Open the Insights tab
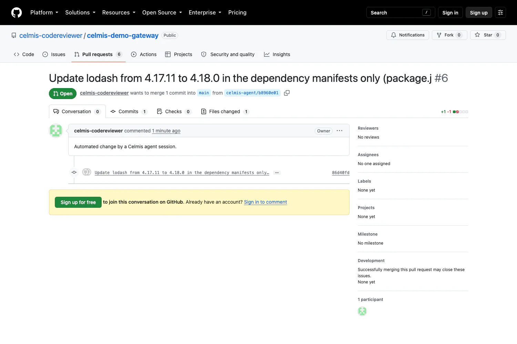The height and width of the screenshot is (344, 517). [277, 54]
